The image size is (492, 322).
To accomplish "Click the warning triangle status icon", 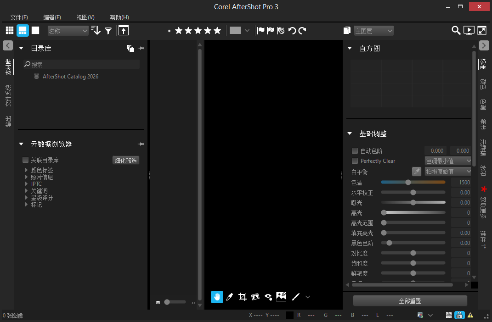I will tap(470, 315).
